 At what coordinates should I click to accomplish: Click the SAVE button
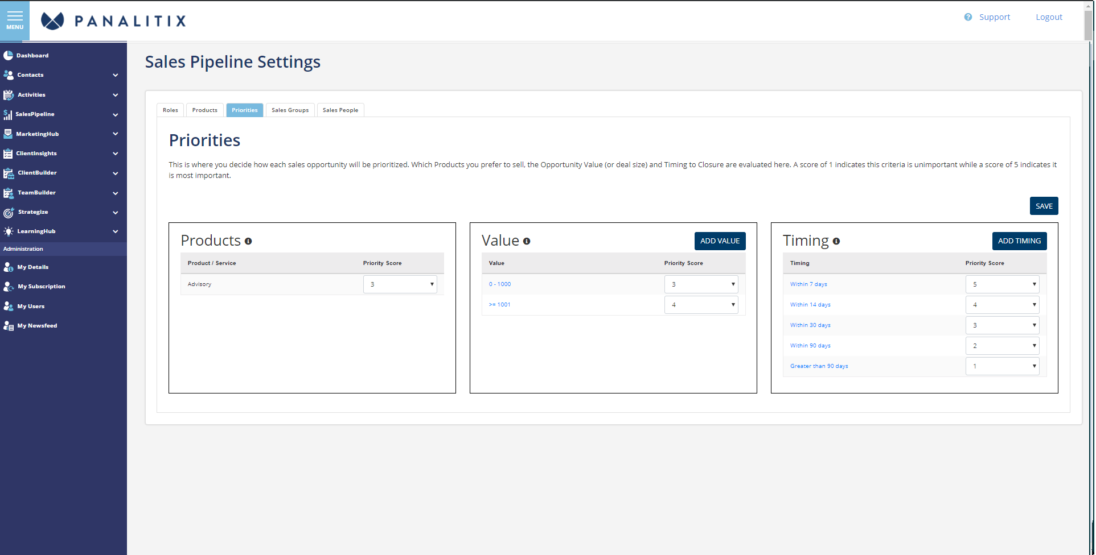click(1044, 206)
